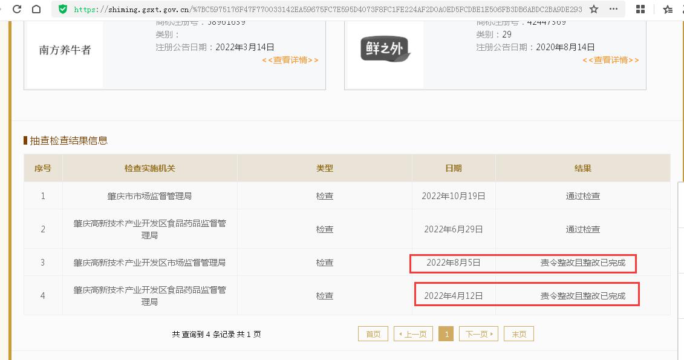Go to the first page (首页)
684x360 pixels.
click(373, 334)
